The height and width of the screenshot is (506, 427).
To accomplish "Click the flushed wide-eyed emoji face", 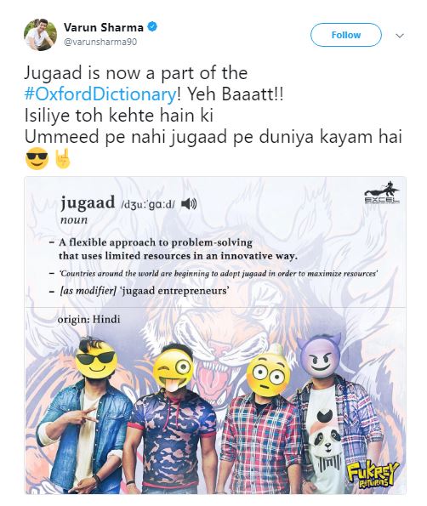I will [268, 375].
